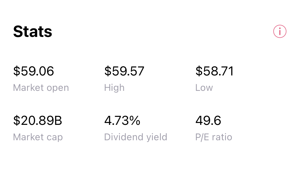The image size is (299, 170).
Task: Select the top row of stat values
Action: tap(124, 71)
